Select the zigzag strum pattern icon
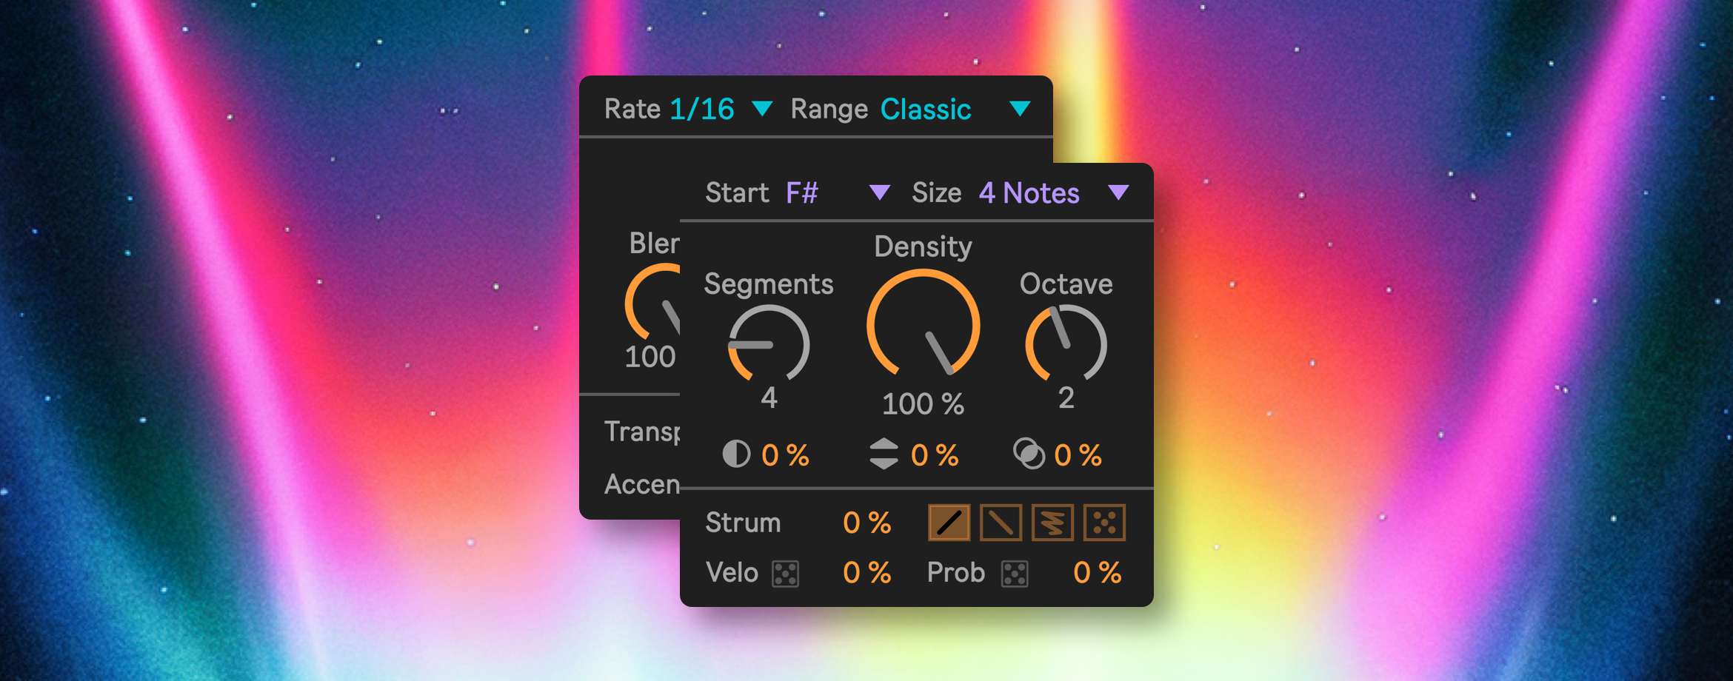The height and width of the screenshot is (681, 1733). point(1052,523)
